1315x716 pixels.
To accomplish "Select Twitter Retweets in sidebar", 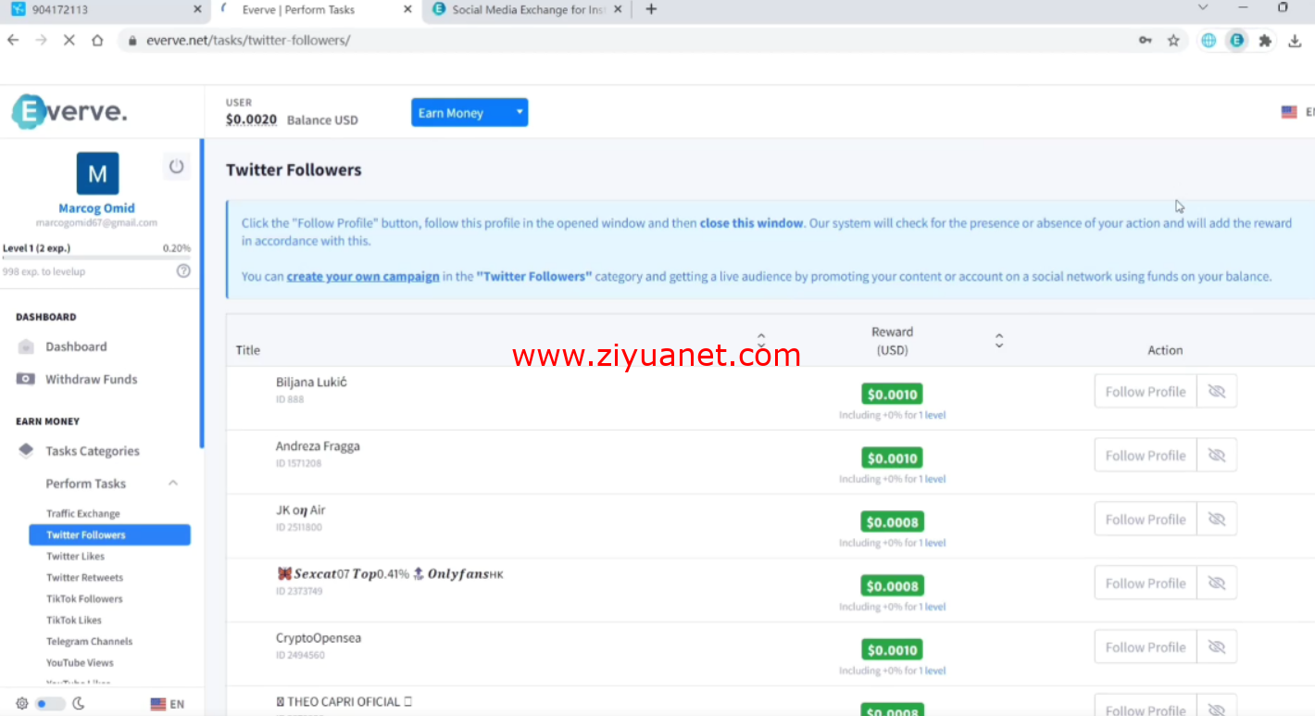I will click(84, 577).
